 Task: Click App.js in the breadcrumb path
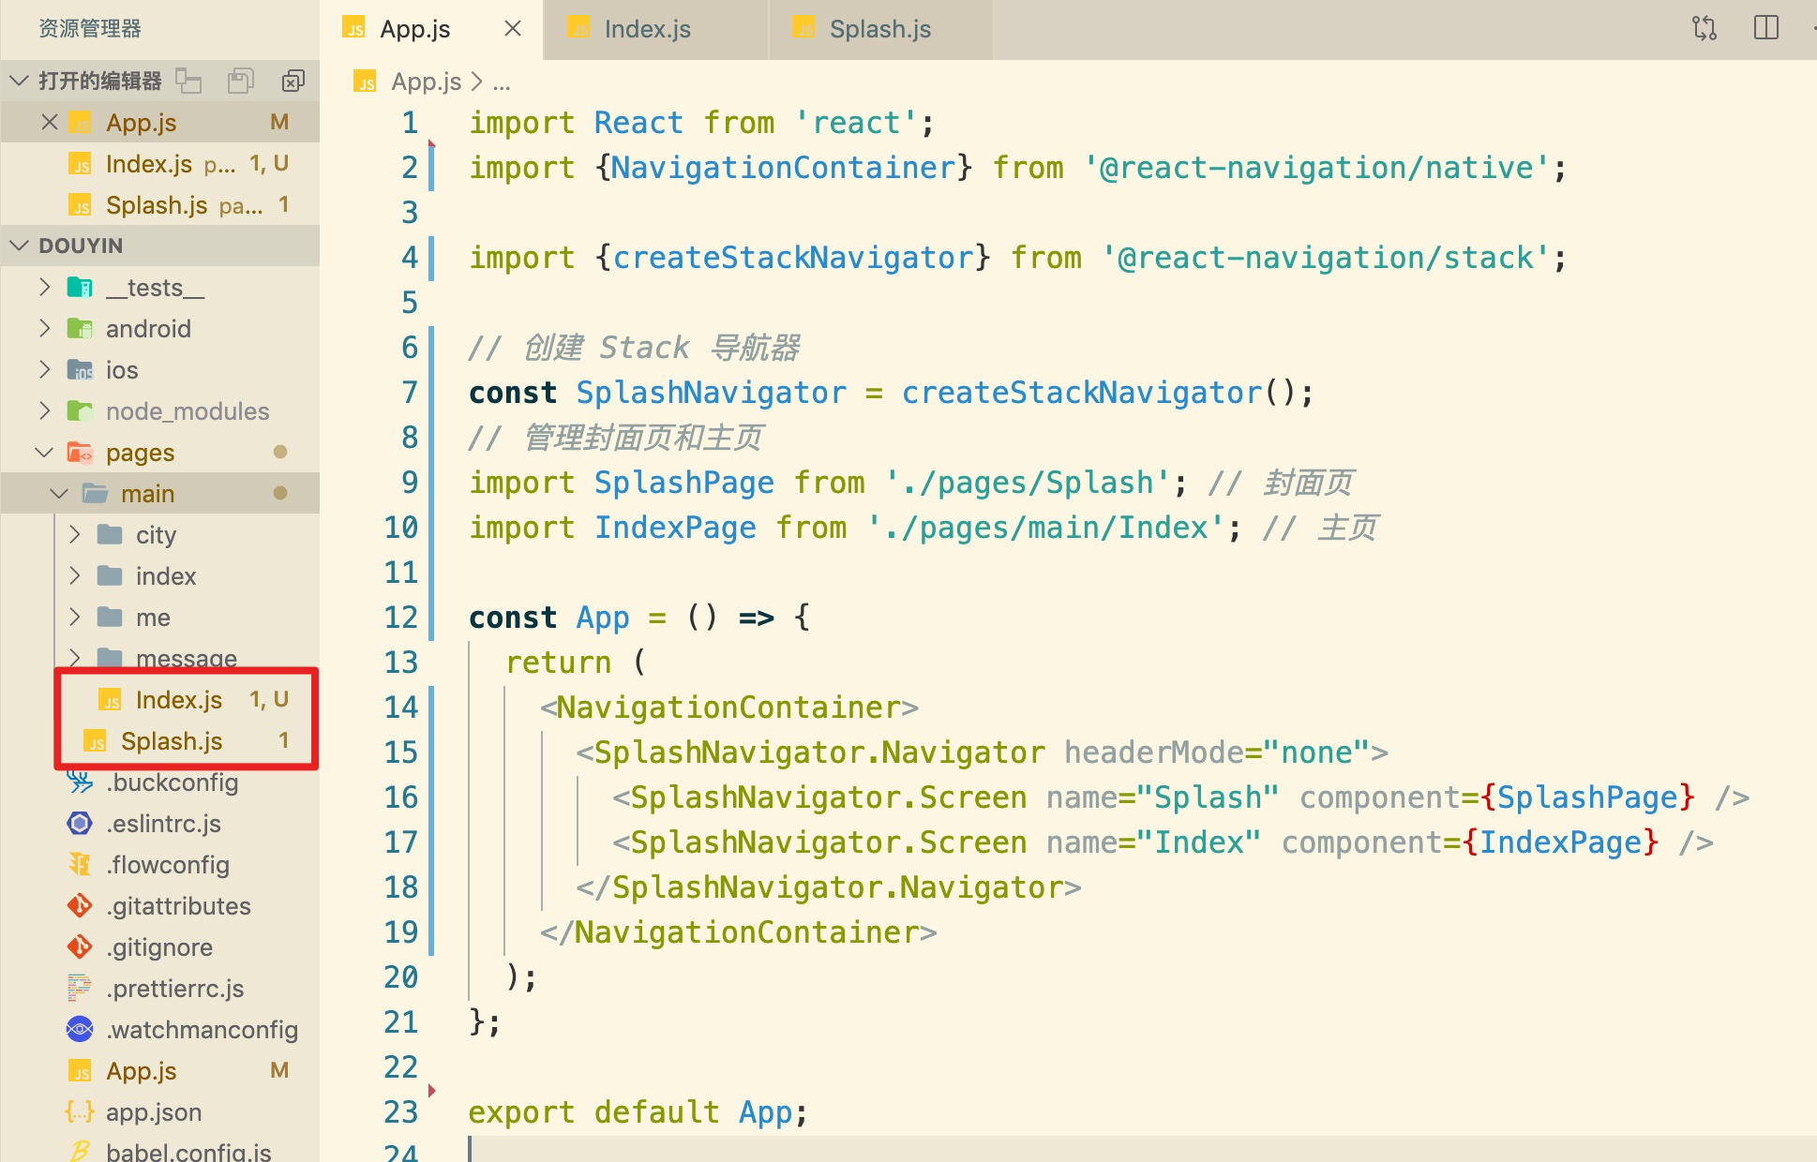click(426, 82)
